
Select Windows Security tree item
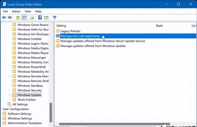(30, 90)
